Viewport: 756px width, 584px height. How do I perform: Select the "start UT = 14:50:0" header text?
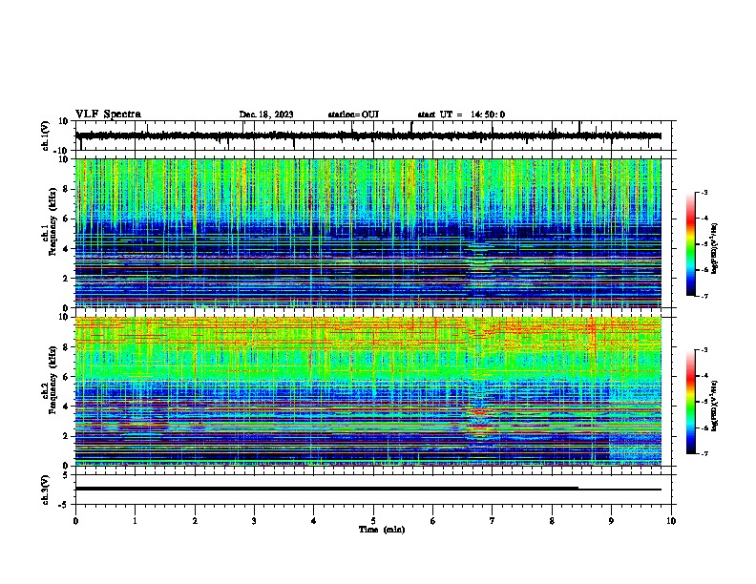[x=461, y=115]
